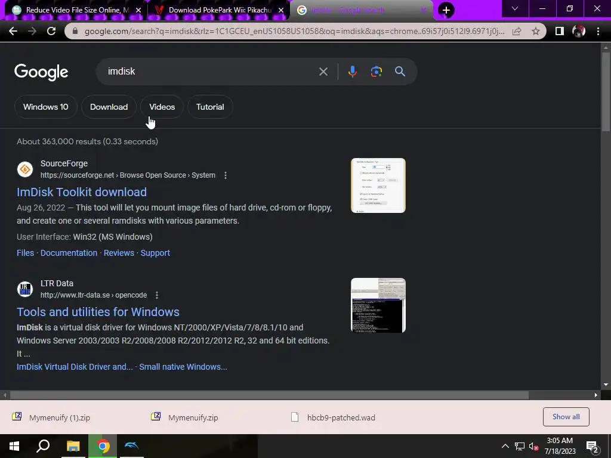Click the LTR Data result thumbnail
611x458 pixels.
click(x=378, y=305)
